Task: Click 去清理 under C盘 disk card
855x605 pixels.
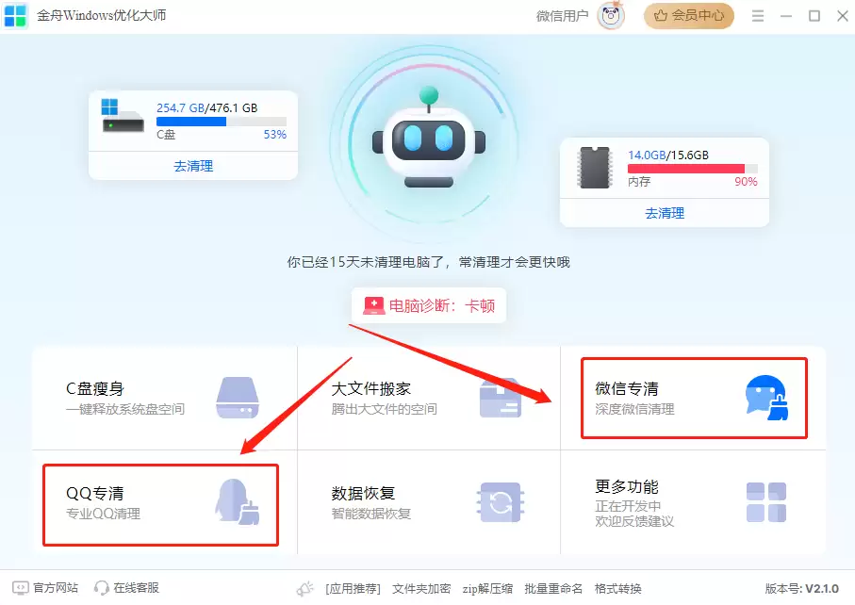Action: click(193, 166)
